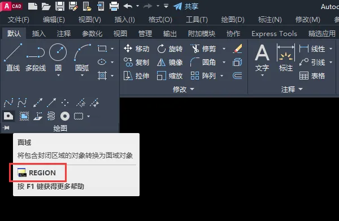Switch to the Parametric (参数化) ribbon tab
The height and width of the screenshot is (221, 339).
pyautogui.click(x=92, y=34)
